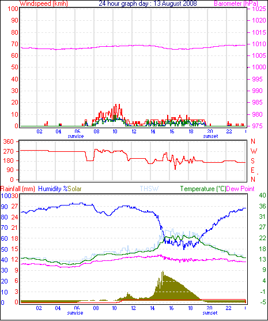Click the 360 value on the wind direction axis
268x321 pixels.
click(x=9, y=141)
